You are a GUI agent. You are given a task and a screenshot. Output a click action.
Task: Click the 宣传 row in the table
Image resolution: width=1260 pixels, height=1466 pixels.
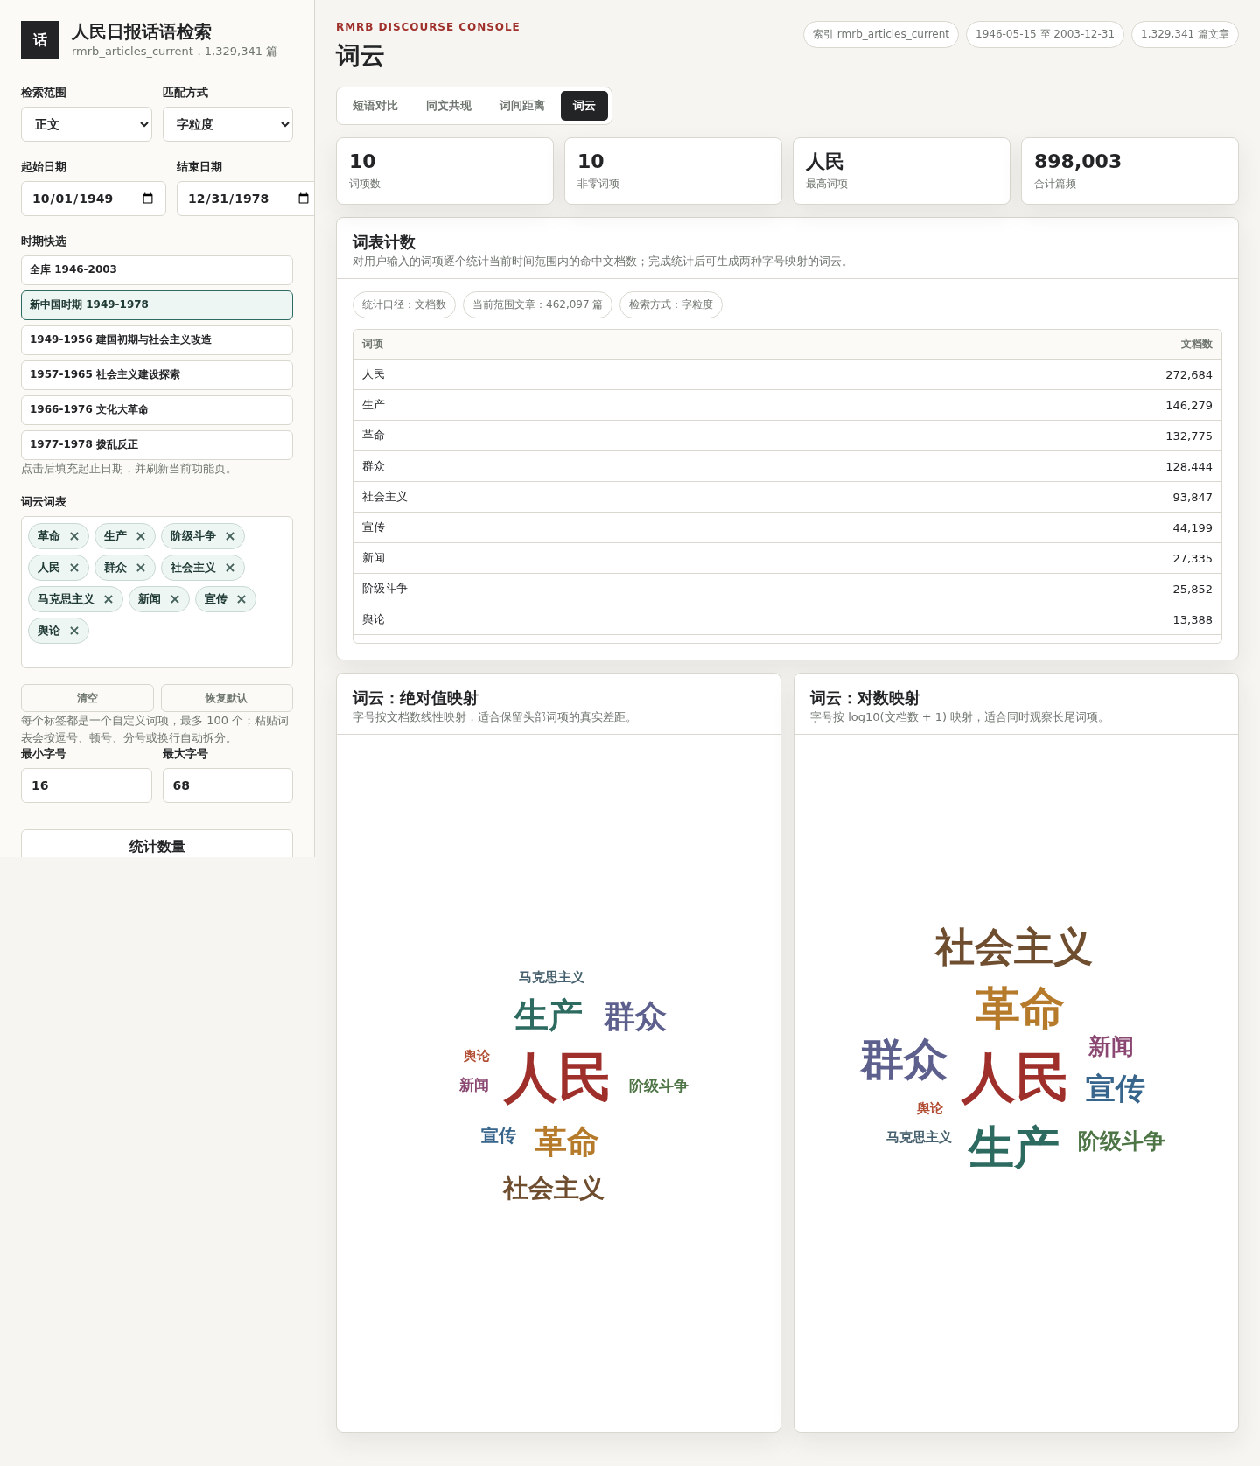[x=787, y=527]
